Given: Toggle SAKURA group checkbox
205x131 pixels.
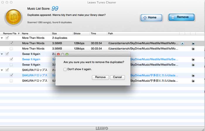Looking at the screenshot, I should pos(7,70).
